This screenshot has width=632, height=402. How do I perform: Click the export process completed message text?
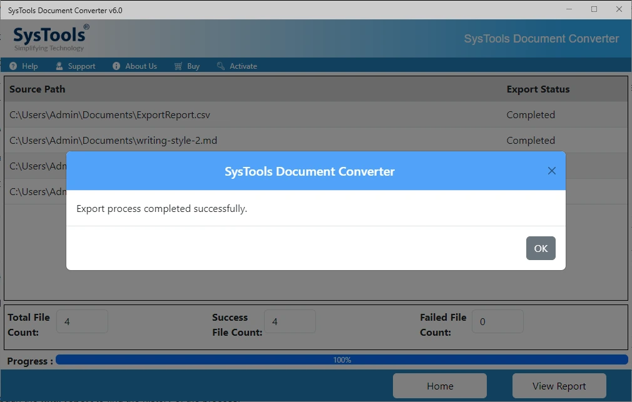click(x=161, y=209)
